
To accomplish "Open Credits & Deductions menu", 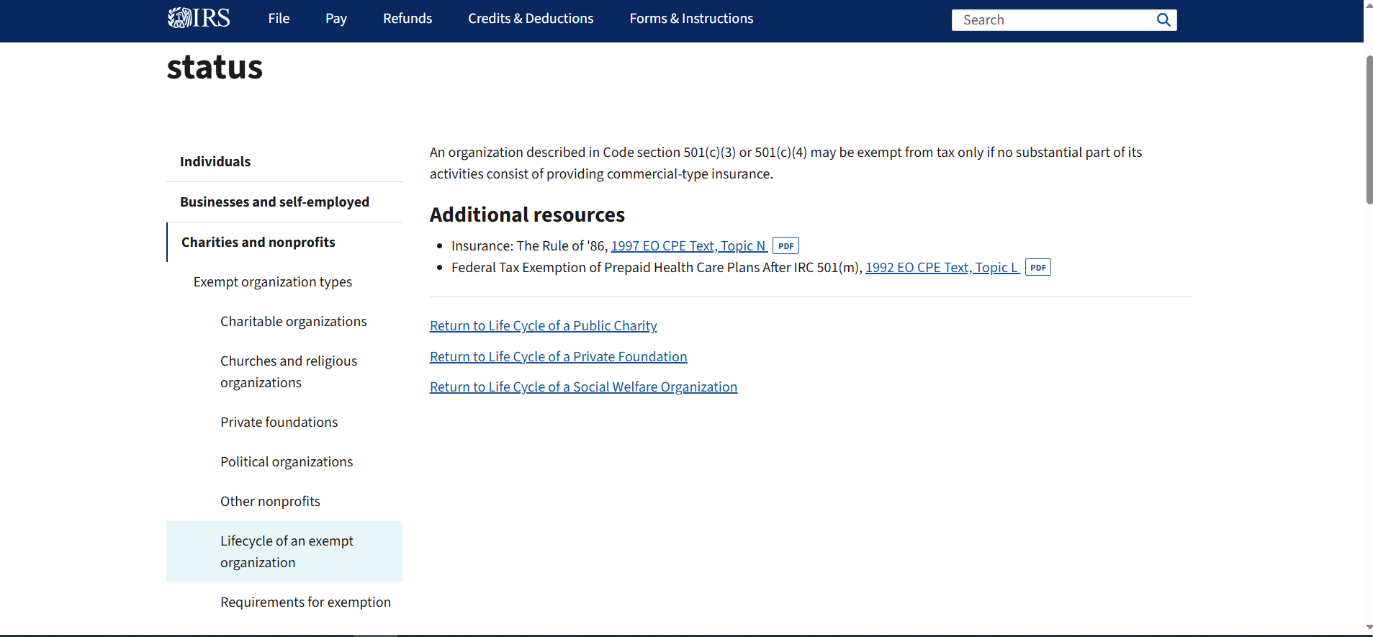I will pos(531,19).
